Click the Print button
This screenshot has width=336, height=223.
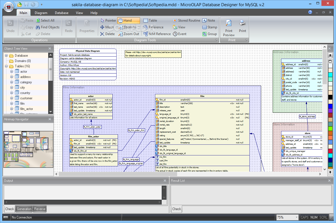tap(242, 26)
